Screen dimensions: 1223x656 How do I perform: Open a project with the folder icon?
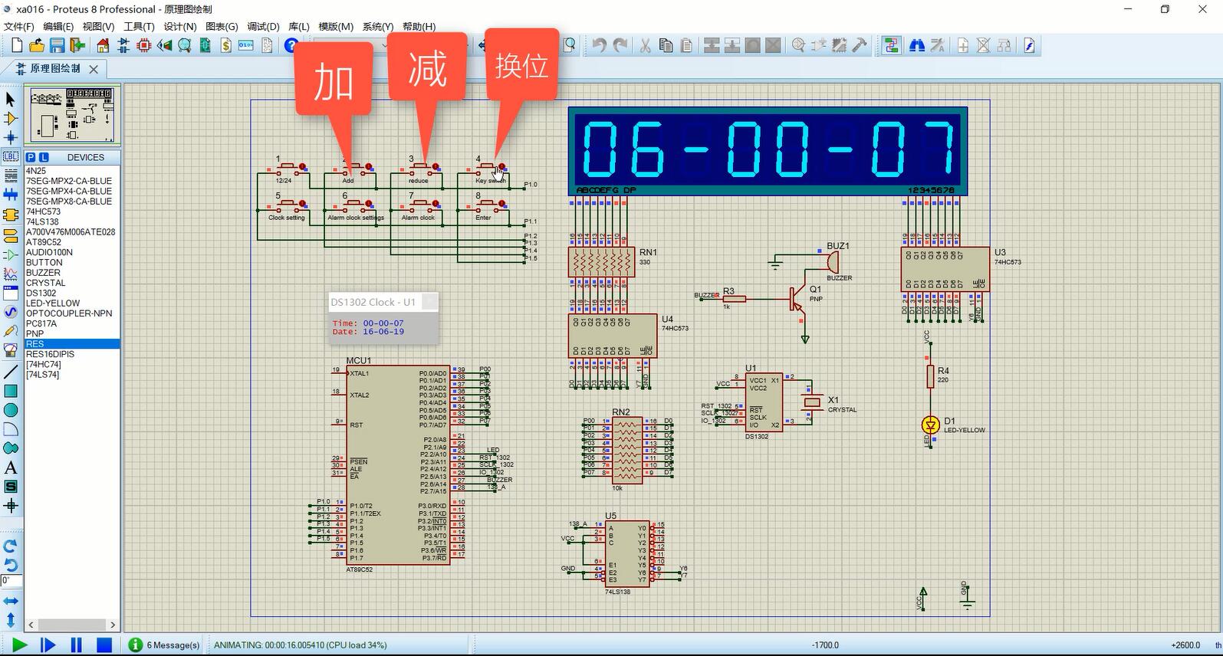(x=36, y=46)
